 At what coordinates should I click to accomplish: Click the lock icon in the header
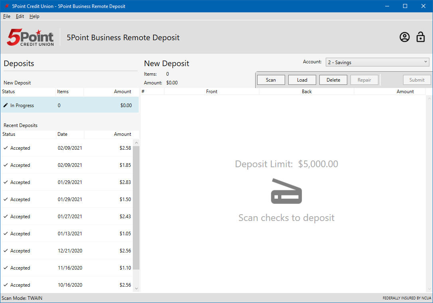point(420,37)
